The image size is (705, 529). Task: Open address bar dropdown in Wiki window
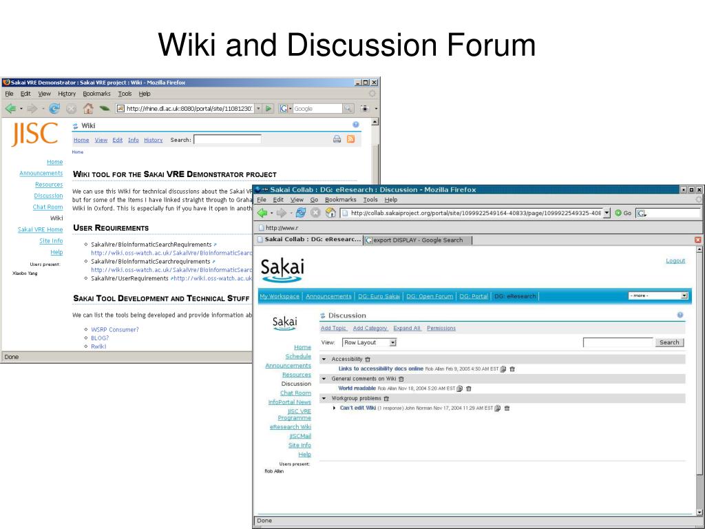[258, 108]
